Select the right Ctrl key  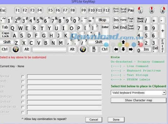tap(104, 49)
